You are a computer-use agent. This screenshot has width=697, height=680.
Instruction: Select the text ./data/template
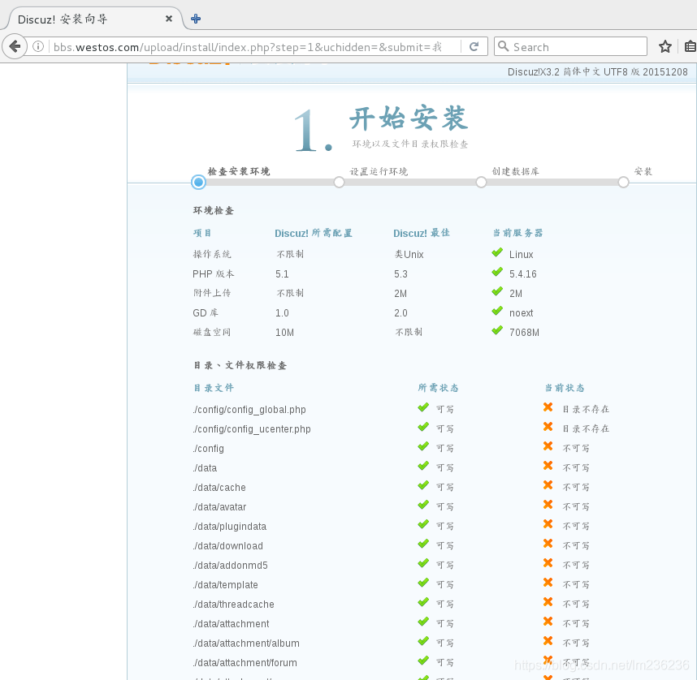pos(225,585)
